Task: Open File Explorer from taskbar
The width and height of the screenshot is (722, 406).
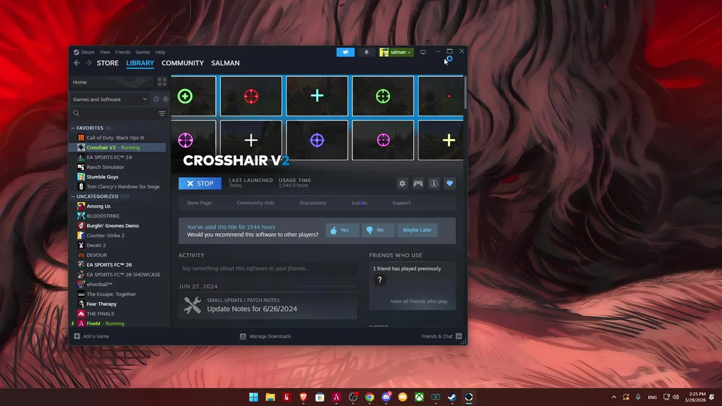Action: (270, 397)
